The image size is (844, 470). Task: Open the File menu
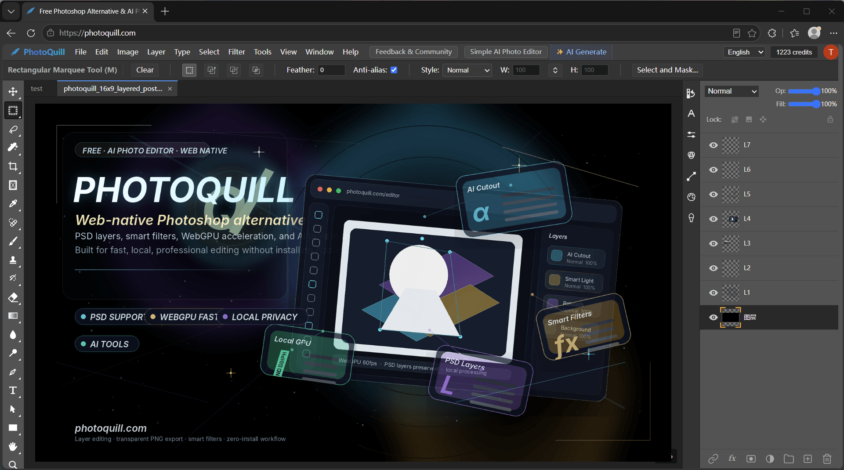(81, 52)
